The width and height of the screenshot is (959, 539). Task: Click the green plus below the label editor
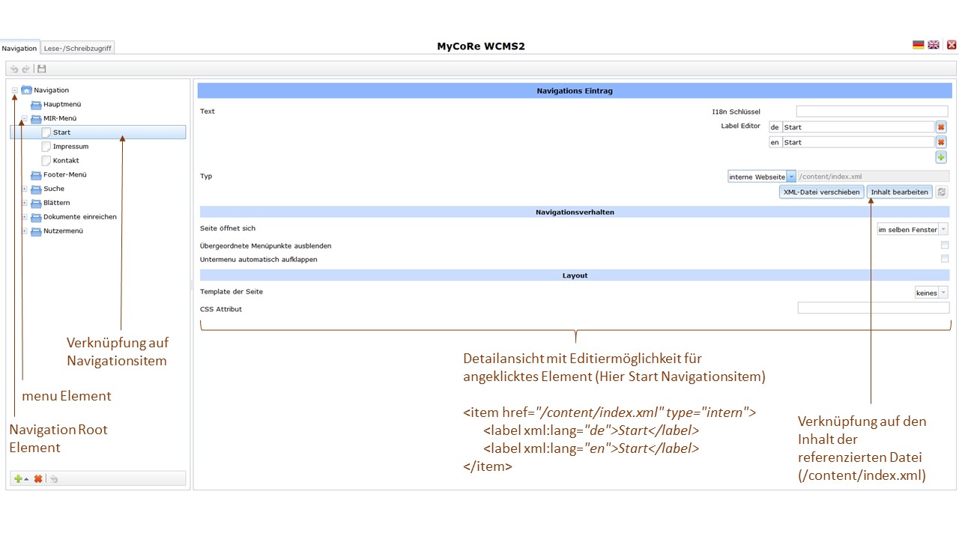pos(941,157)
